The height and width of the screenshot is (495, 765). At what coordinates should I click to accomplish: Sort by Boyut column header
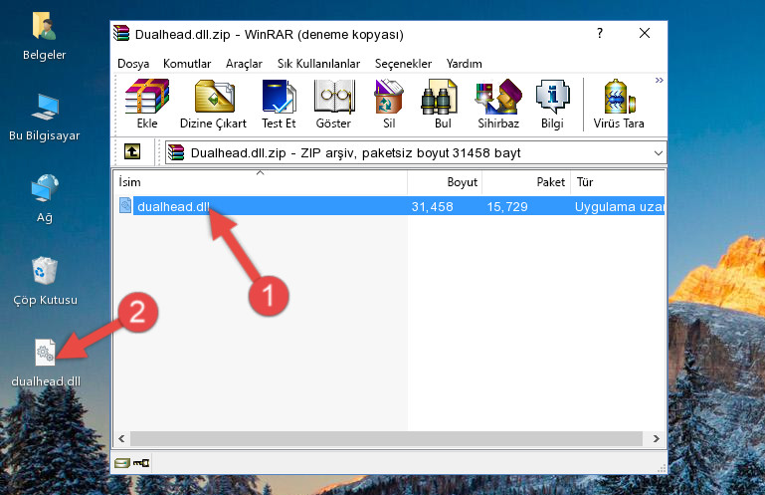point(445,182)
